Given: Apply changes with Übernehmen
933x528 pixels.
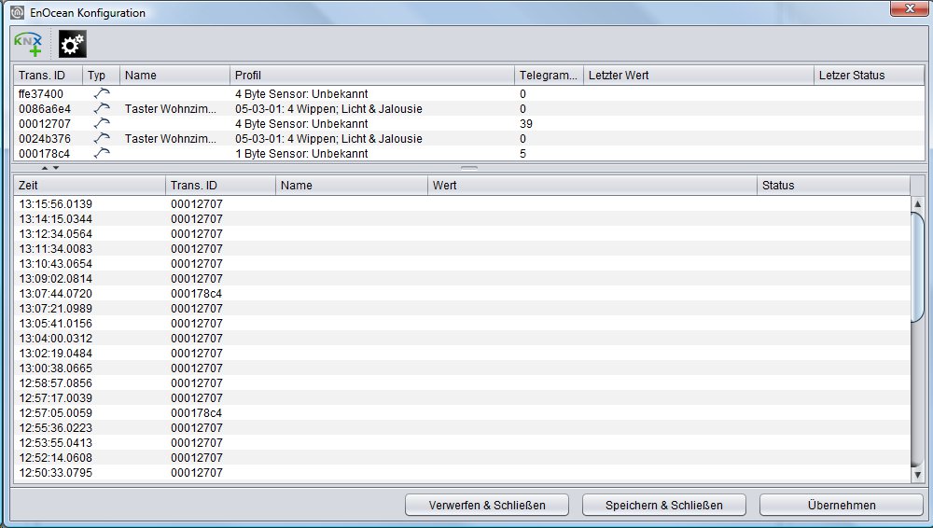Looking at the screenshot, I should pos(842,505).
